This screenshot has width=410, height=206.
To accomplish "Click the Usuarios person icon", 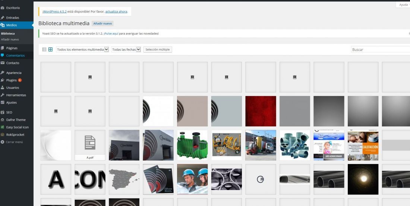I will [x=3, y=88].
